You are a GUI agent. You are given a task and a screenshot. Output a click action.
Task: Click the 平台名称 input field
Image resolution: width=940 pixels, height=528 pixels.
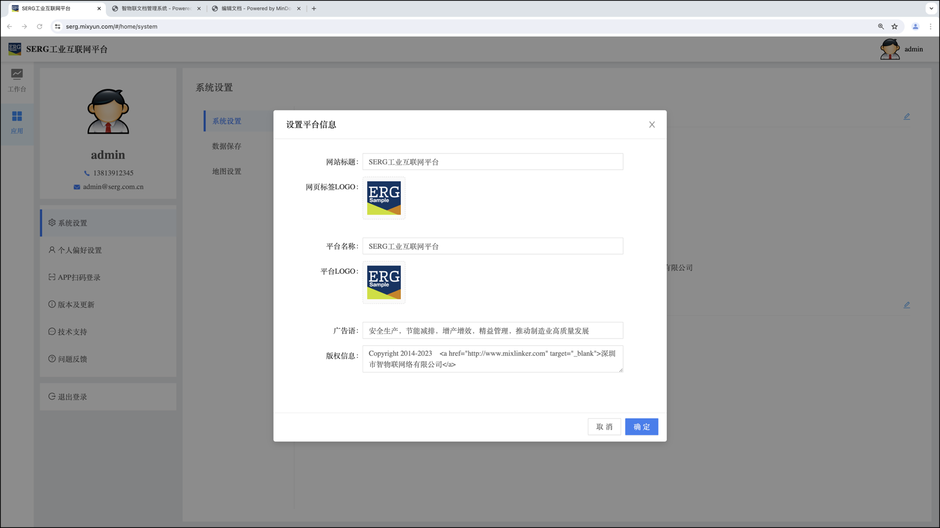(x=493, y=246)
